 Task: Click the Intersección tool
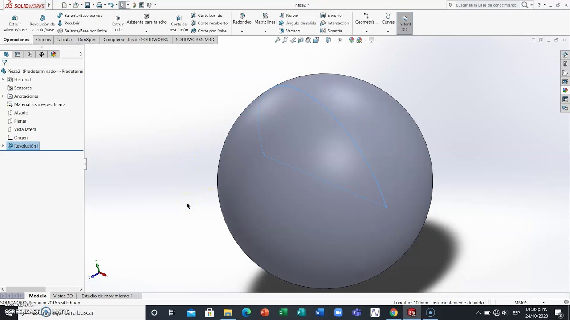coord(334,23)
